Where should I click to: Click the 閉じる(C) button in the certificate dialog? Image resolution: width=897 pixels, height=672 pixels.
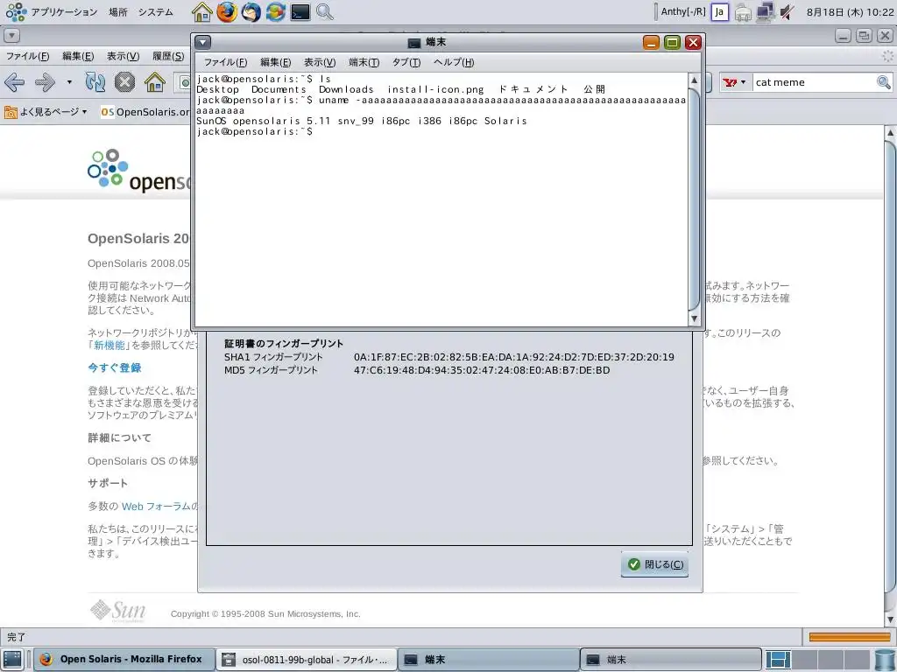click(x=655, y=564)
